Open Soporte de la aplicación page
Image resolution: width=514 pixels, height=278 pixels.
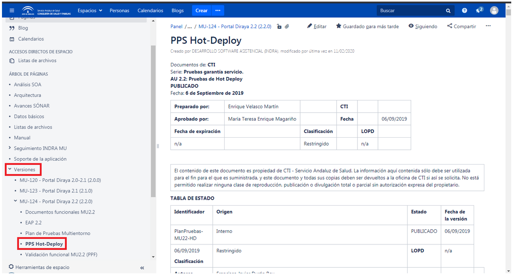coord(40,159)
